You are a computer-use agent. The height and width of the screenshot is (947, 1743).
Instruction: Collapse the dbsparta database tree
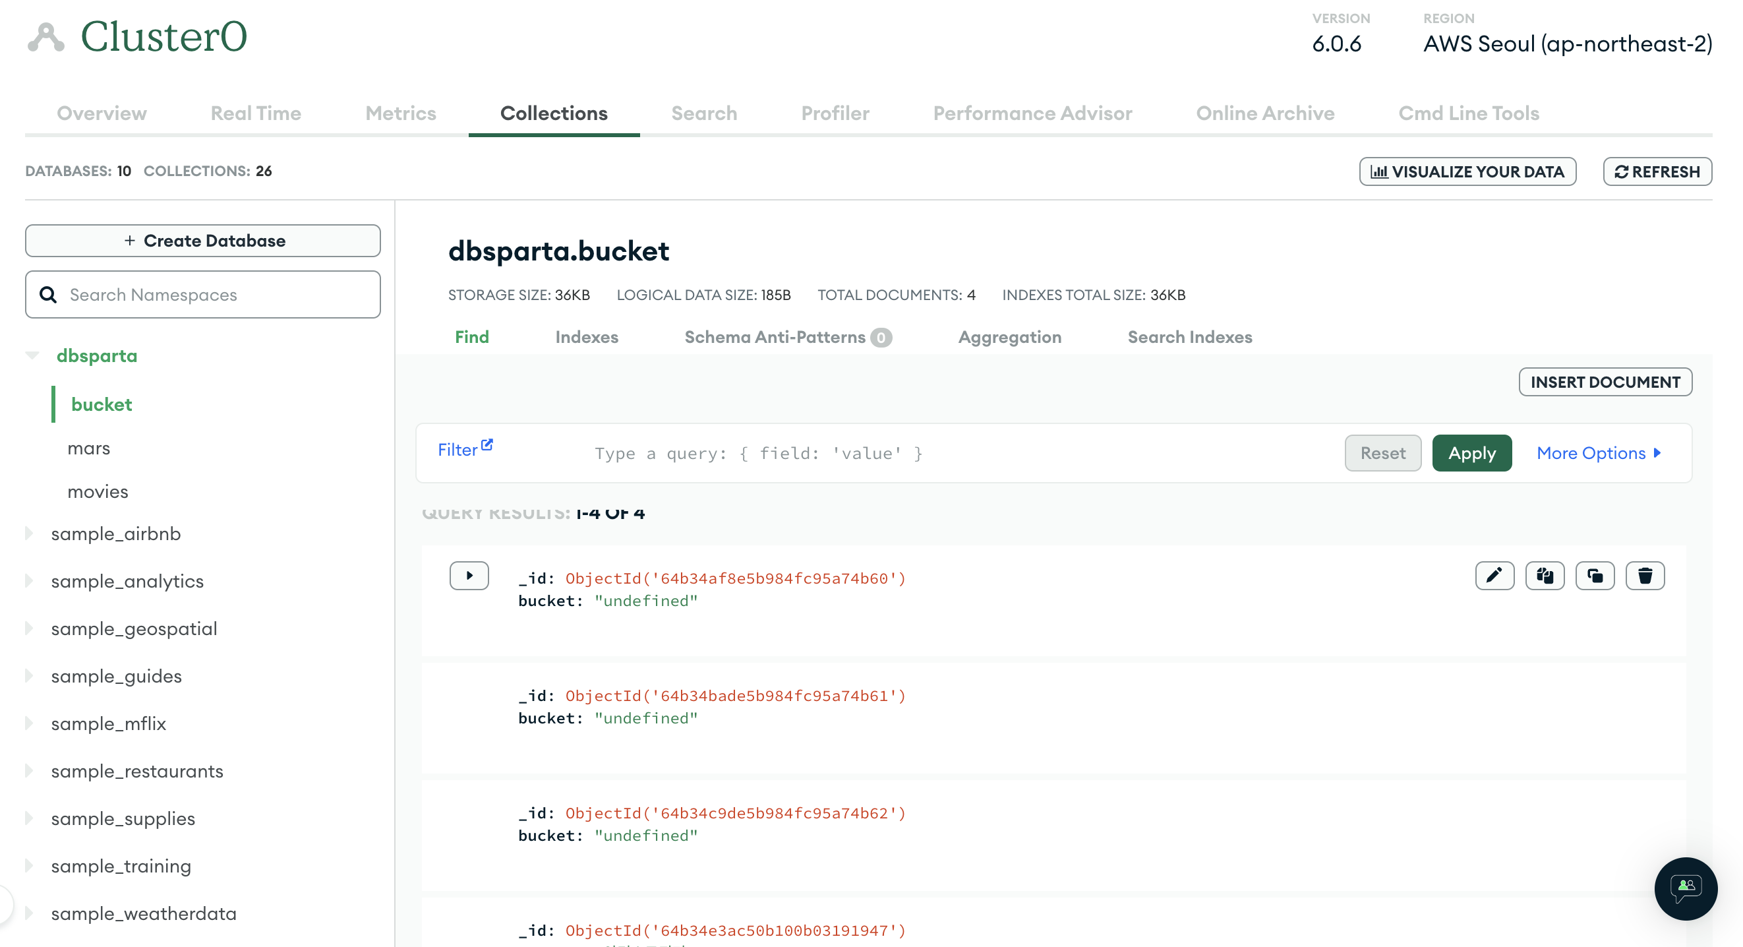coord(32,355)
